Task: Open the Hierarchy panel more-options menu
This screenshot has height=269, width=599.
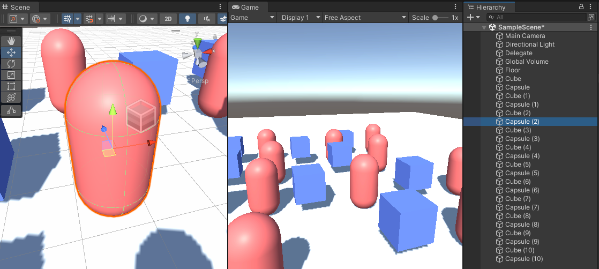Action: [591, 7]
